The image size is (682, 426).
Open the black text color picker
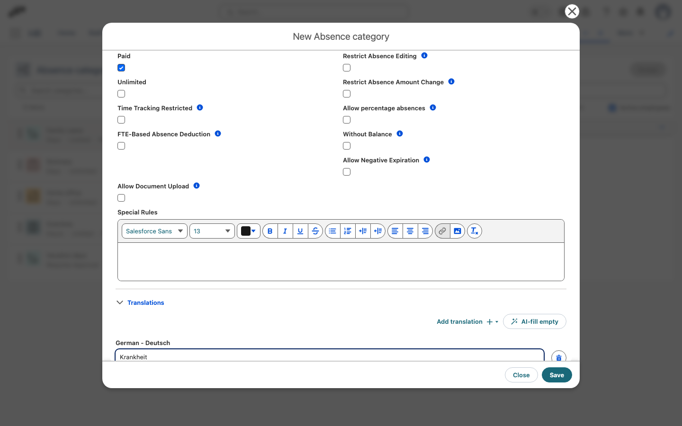pyautogui.click(x=249, y=231)
